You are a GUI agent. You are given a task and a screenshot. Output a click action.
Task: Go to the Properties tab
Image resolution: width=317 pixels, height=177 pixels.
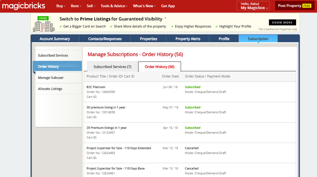coord(148,39)
